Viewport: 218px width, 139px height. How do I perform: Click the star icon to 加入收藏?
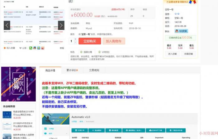tap(5, 48)
